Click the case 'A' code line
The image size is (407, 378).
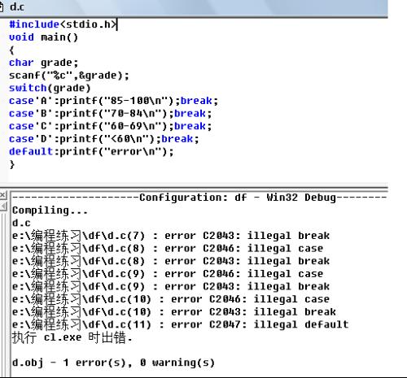pyautogui.click(x=113, y=101)
